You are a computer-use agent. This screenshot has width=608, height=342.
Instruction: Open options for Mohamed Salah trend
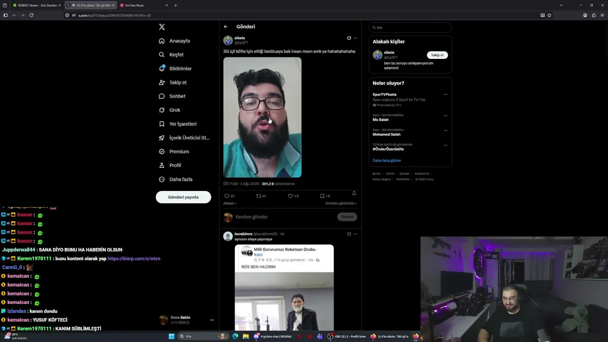pyautogui.click(x=446, y=130)
